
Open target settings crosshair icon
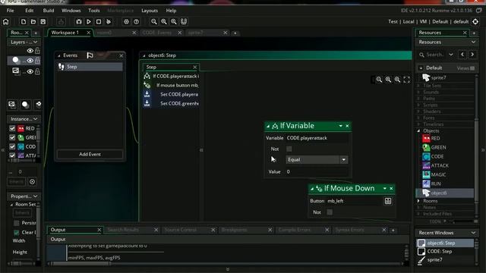(x=475, y=22)
